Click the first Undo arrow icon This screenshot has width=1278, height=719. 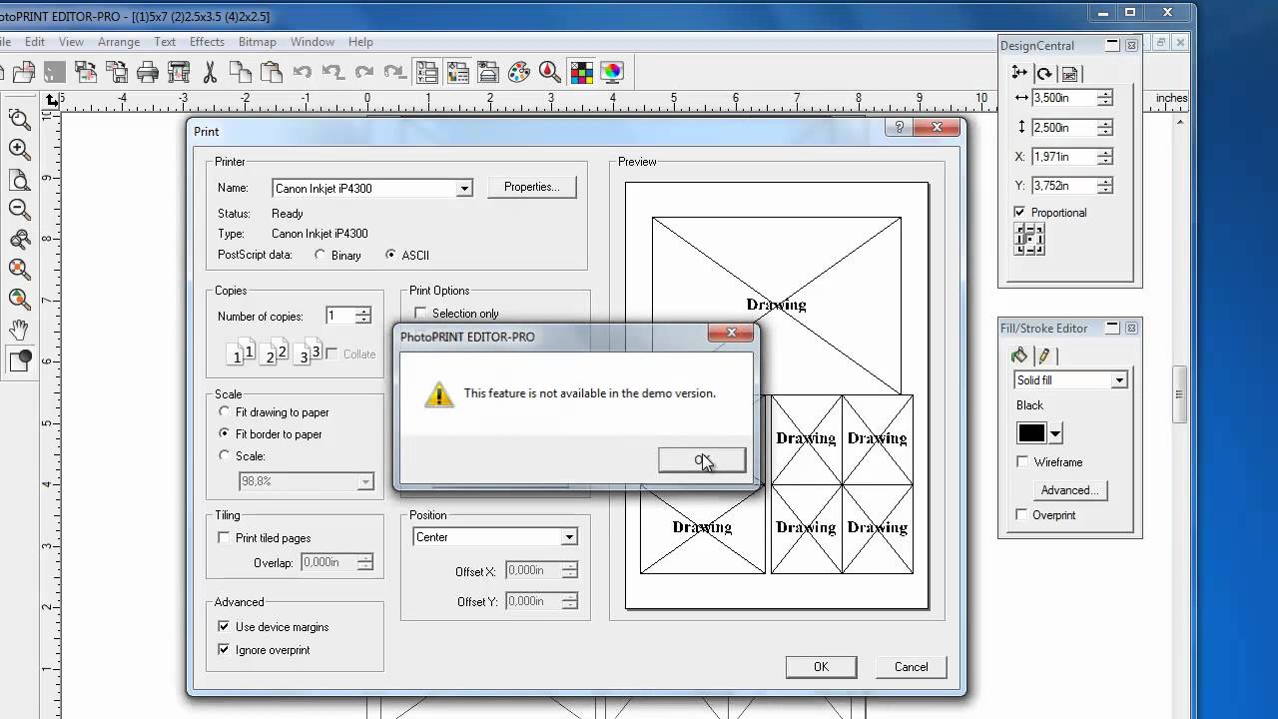tap(303, 72)
